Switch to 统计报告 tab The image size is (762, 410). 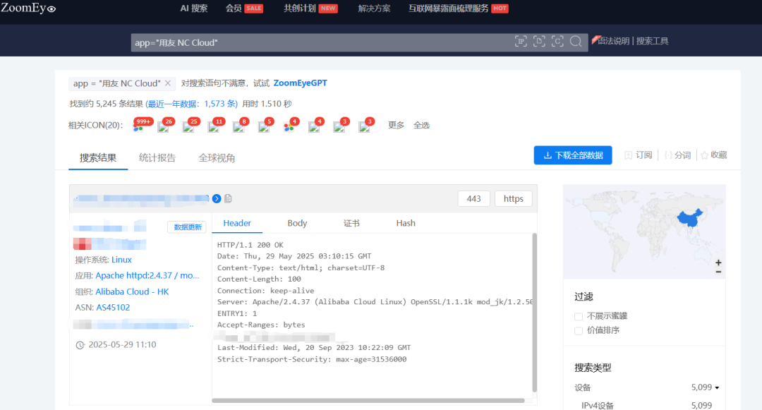tap(157, 158)
